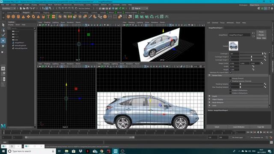Viewport: 274px width, 154px height.
Task: Click the Copy Tab button
Action: (261, 127)
